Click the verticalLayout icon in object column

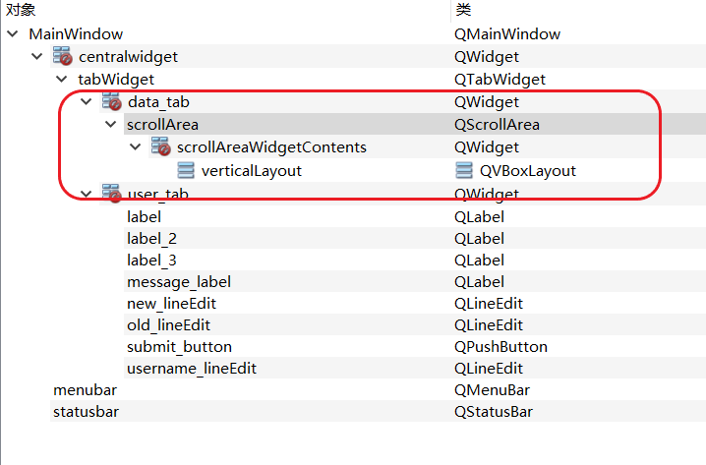coord(186,170)
